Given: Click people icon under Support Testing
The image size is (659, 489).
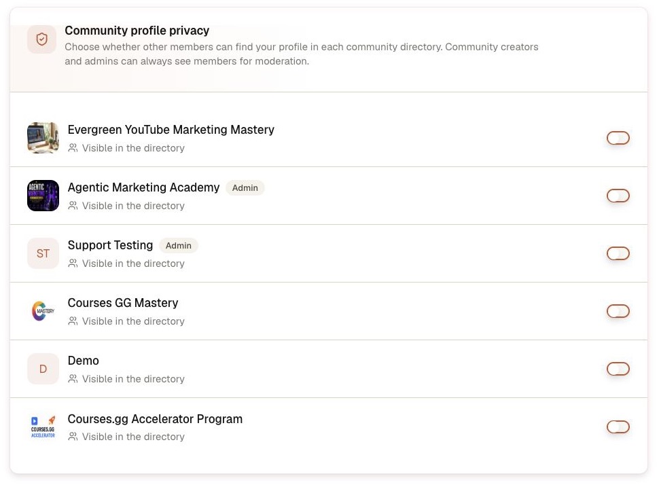Looking at the screenshot, I should pyautogui.click(x=73, y=264).
